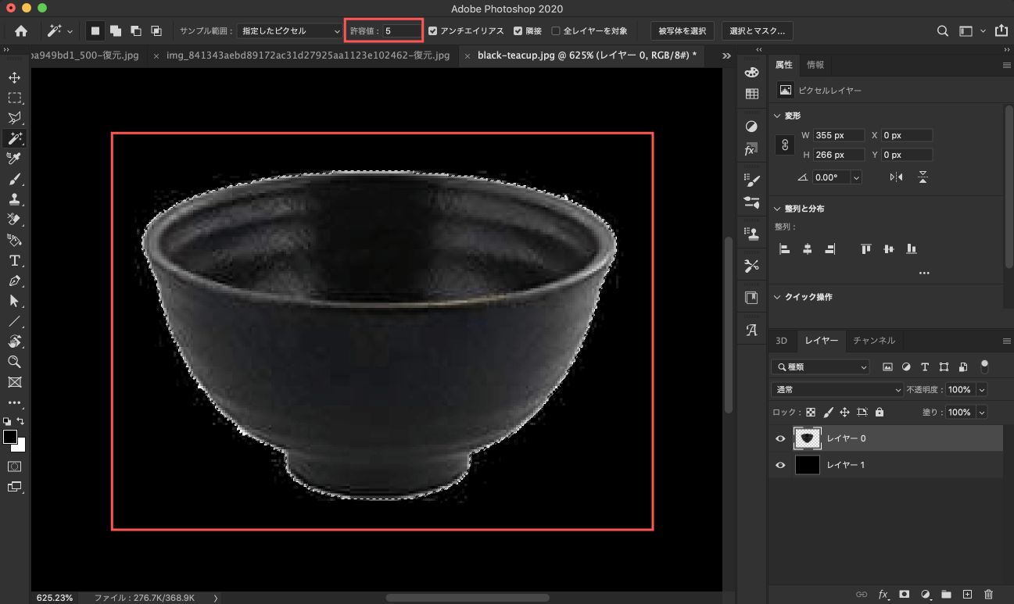Toggle the アンチエイリアス checkbox
The image size is (1014, 604).
tap(433, 31)
